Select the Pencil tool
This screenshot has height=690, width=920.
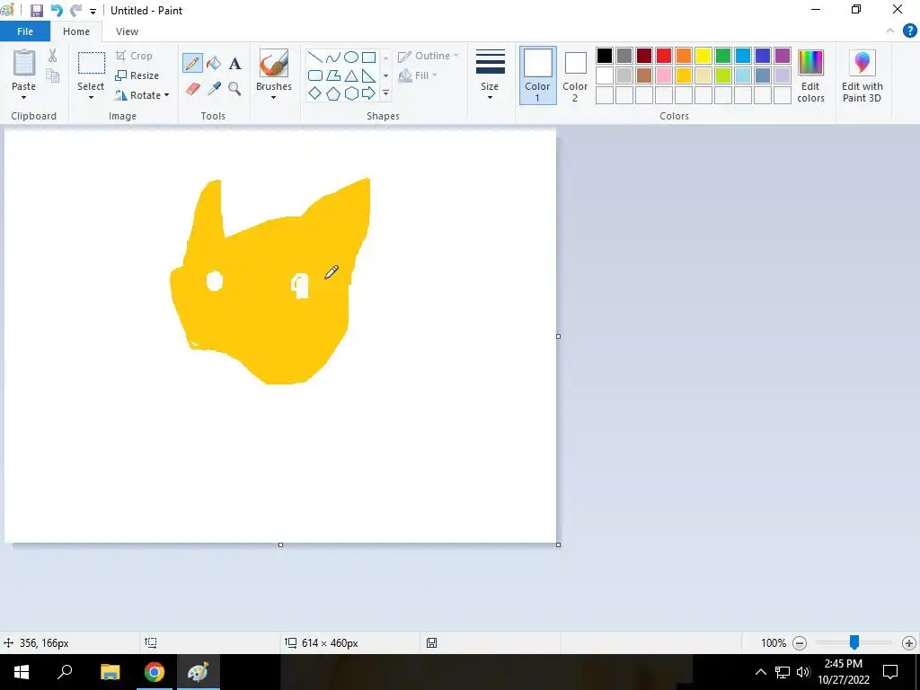click(x=192, y=64)
